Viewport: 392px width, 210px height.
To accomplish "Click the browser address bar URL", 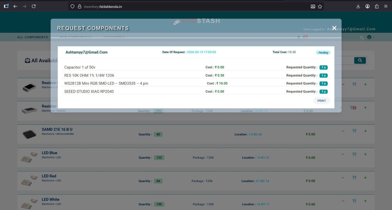I will 103,6.
